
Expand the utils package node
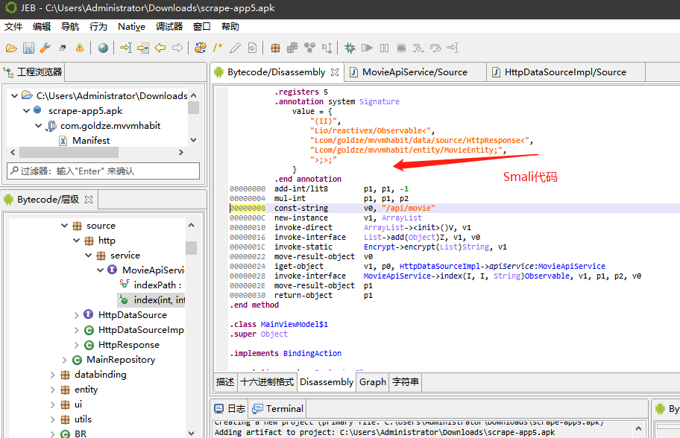tap(53, 419)
